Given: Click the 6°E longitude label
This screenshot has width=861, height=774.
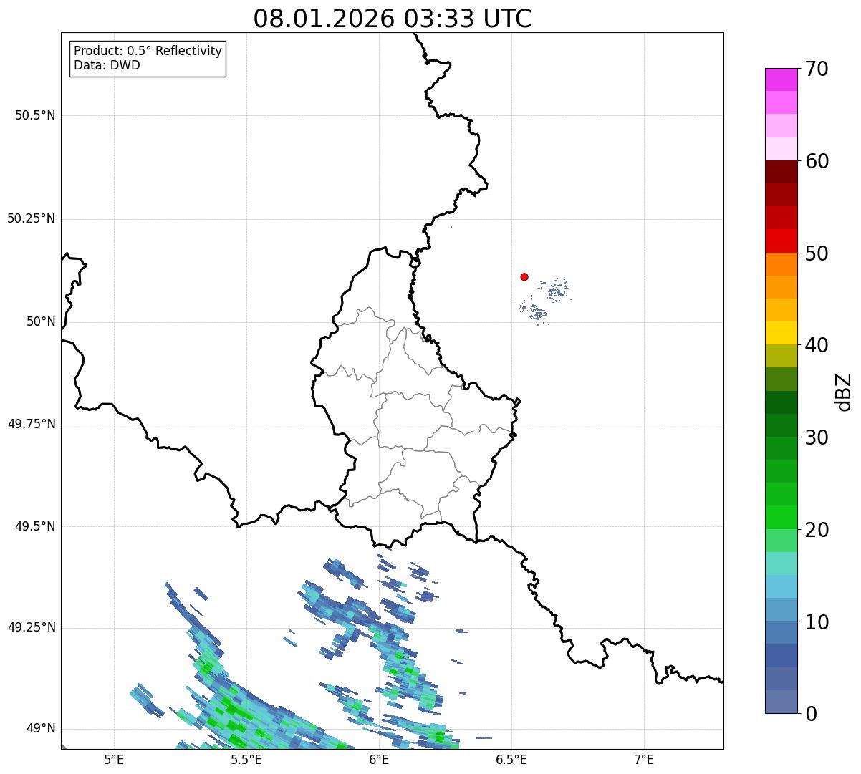Looking at the screenshot, I should pos(380,759).
